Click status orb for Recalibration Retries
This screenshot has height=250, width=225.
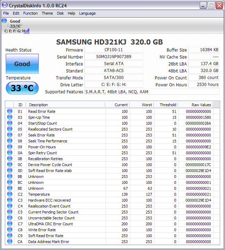[10, 158]
